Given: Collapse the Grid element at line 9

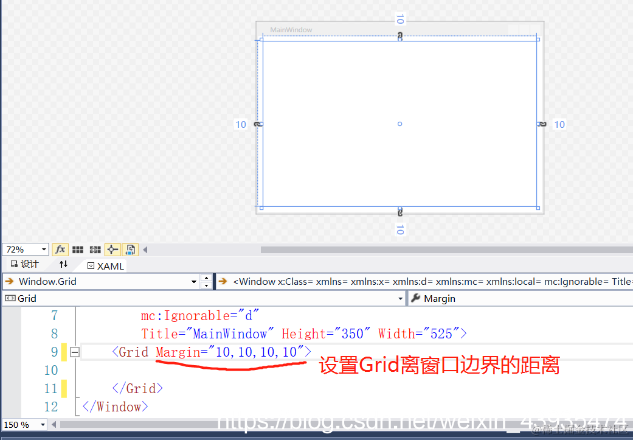Looking at the screenshot, I should [x=74, y=352].
